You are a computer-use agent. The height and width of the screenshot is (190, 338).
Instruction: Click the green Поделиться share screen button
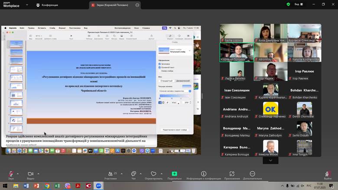[x=174, y=174]
